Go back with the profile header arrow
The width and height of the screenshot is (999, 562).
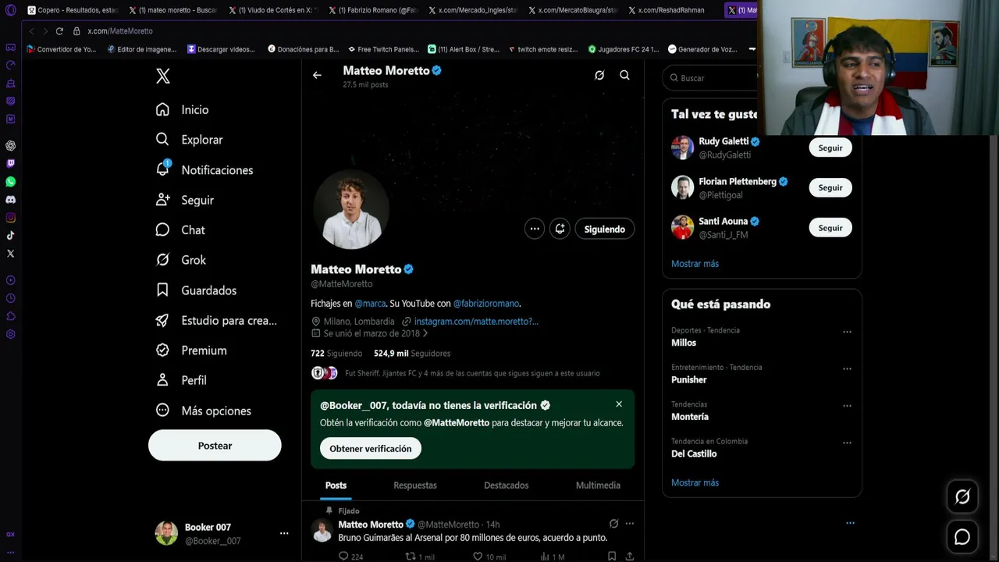[317, 75]
